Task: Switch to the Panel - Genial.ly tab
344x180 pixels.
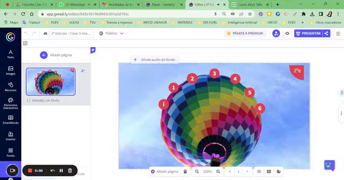Action: tap(164, 5)
